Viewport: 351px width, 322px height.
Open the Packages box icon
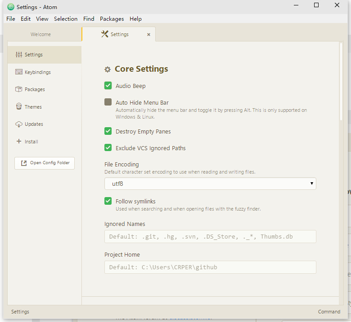tap(18, 89)
